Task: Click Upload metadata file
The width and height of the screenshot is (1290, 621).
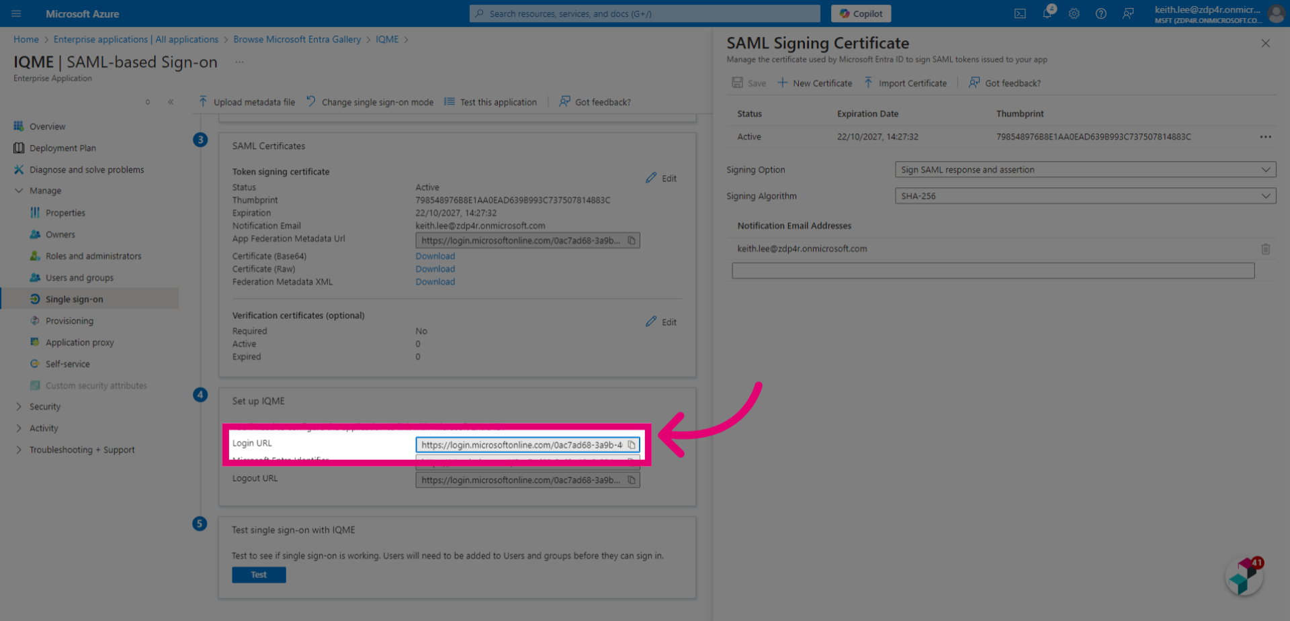Action: (x=247, y=102)
